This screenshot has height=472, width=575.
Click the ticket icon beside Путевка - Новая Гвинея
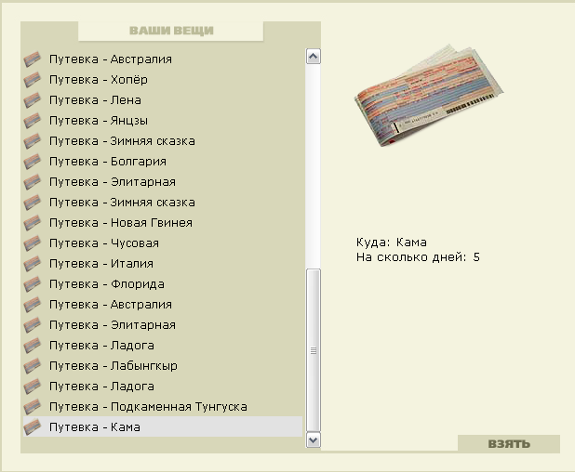click(x=33, y=223)
